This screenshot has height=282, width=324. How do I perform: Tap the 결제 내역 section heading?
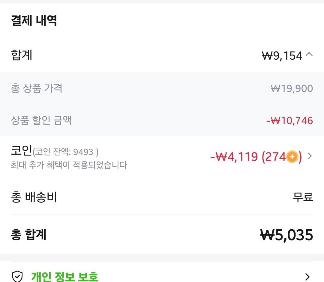point(34,21)
